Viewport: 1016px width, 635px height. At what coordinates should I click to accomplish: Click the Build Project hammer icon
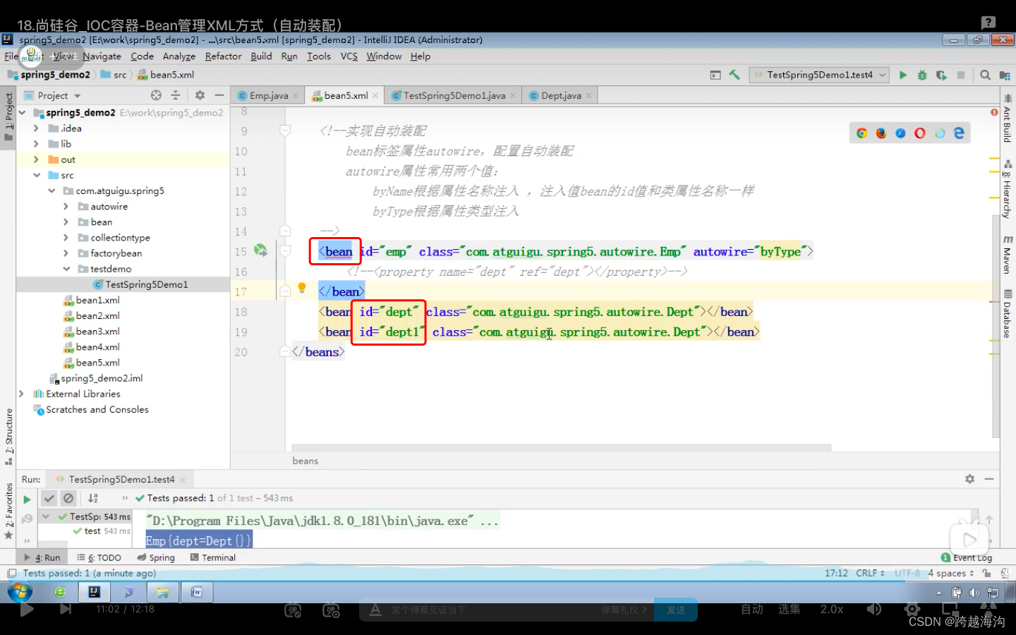[x=734, y=75]
